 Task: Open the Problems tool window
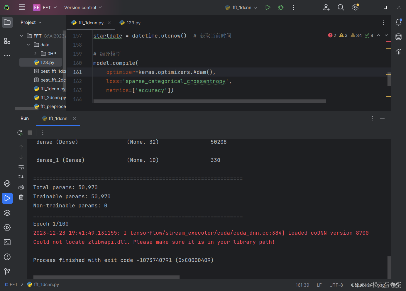7,257
